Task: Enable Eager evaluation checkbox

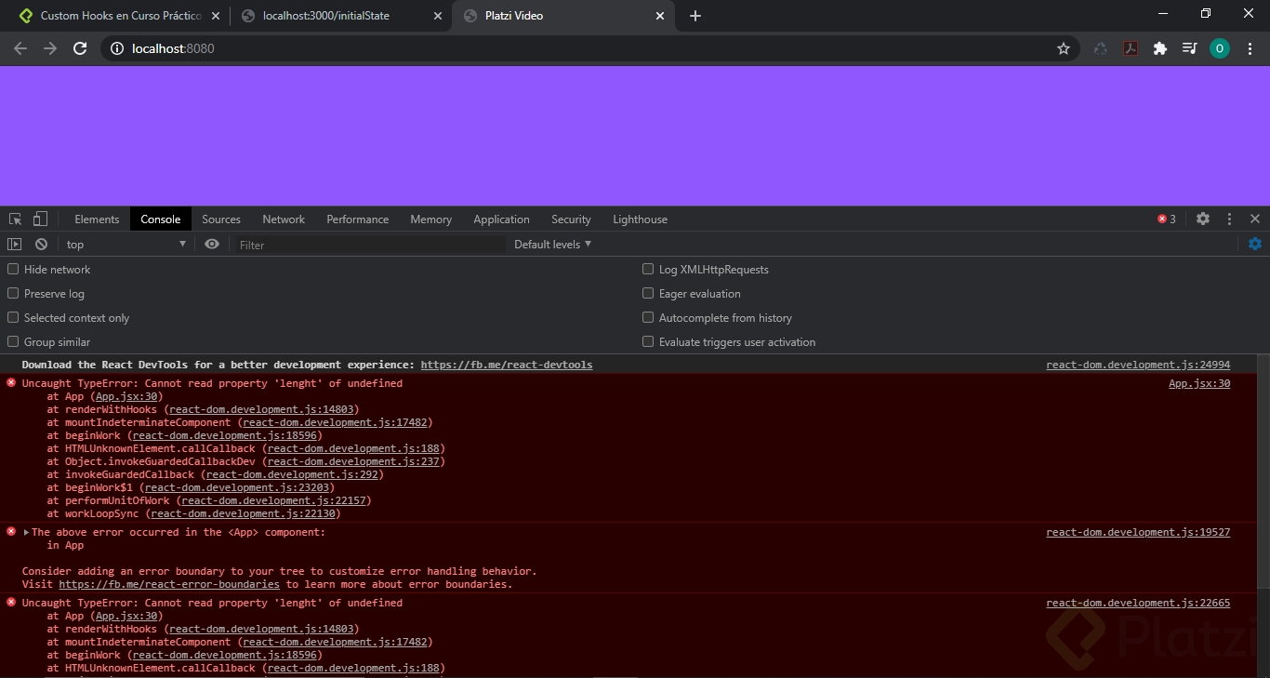Action: [x=648, y=293]
